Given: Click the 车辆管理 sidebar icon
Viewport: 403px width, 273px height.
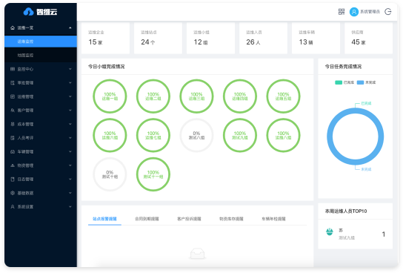Looking at the screenshot, I should [13, 152].
